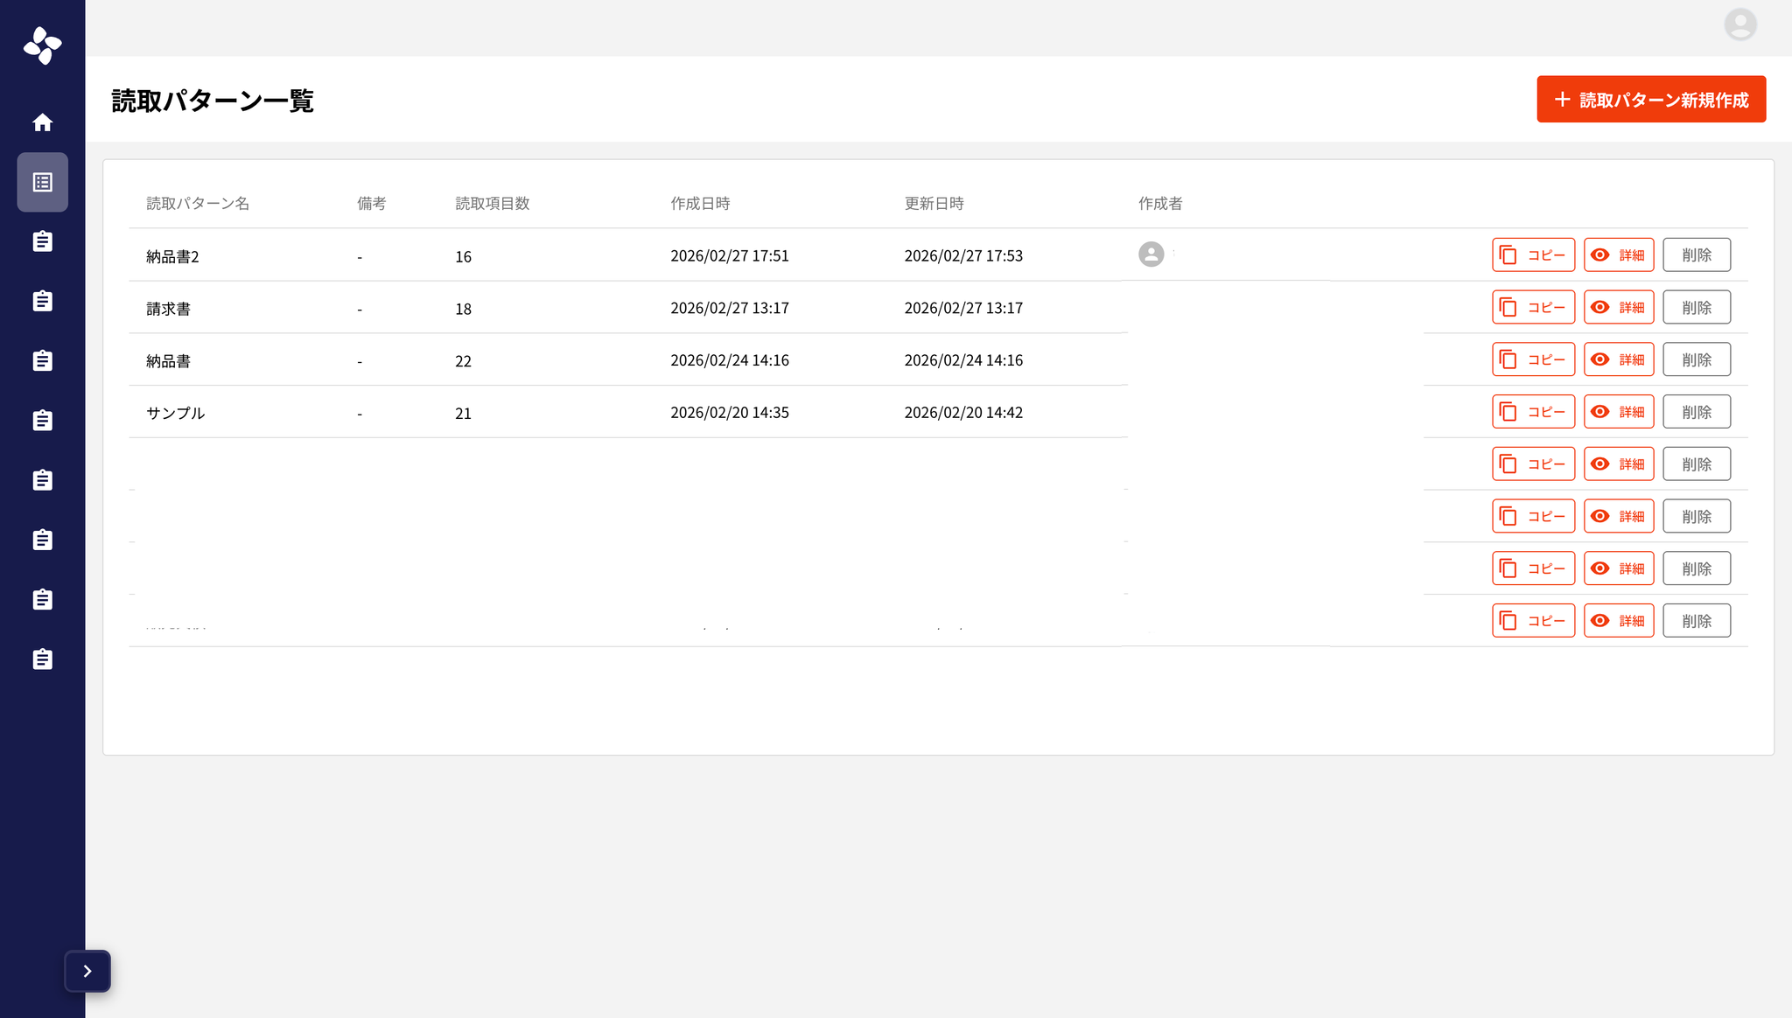Delete the サンプル pattern
Image resolution: width=1792 pixels, height=1018 pixels.
pos(1696,412)
